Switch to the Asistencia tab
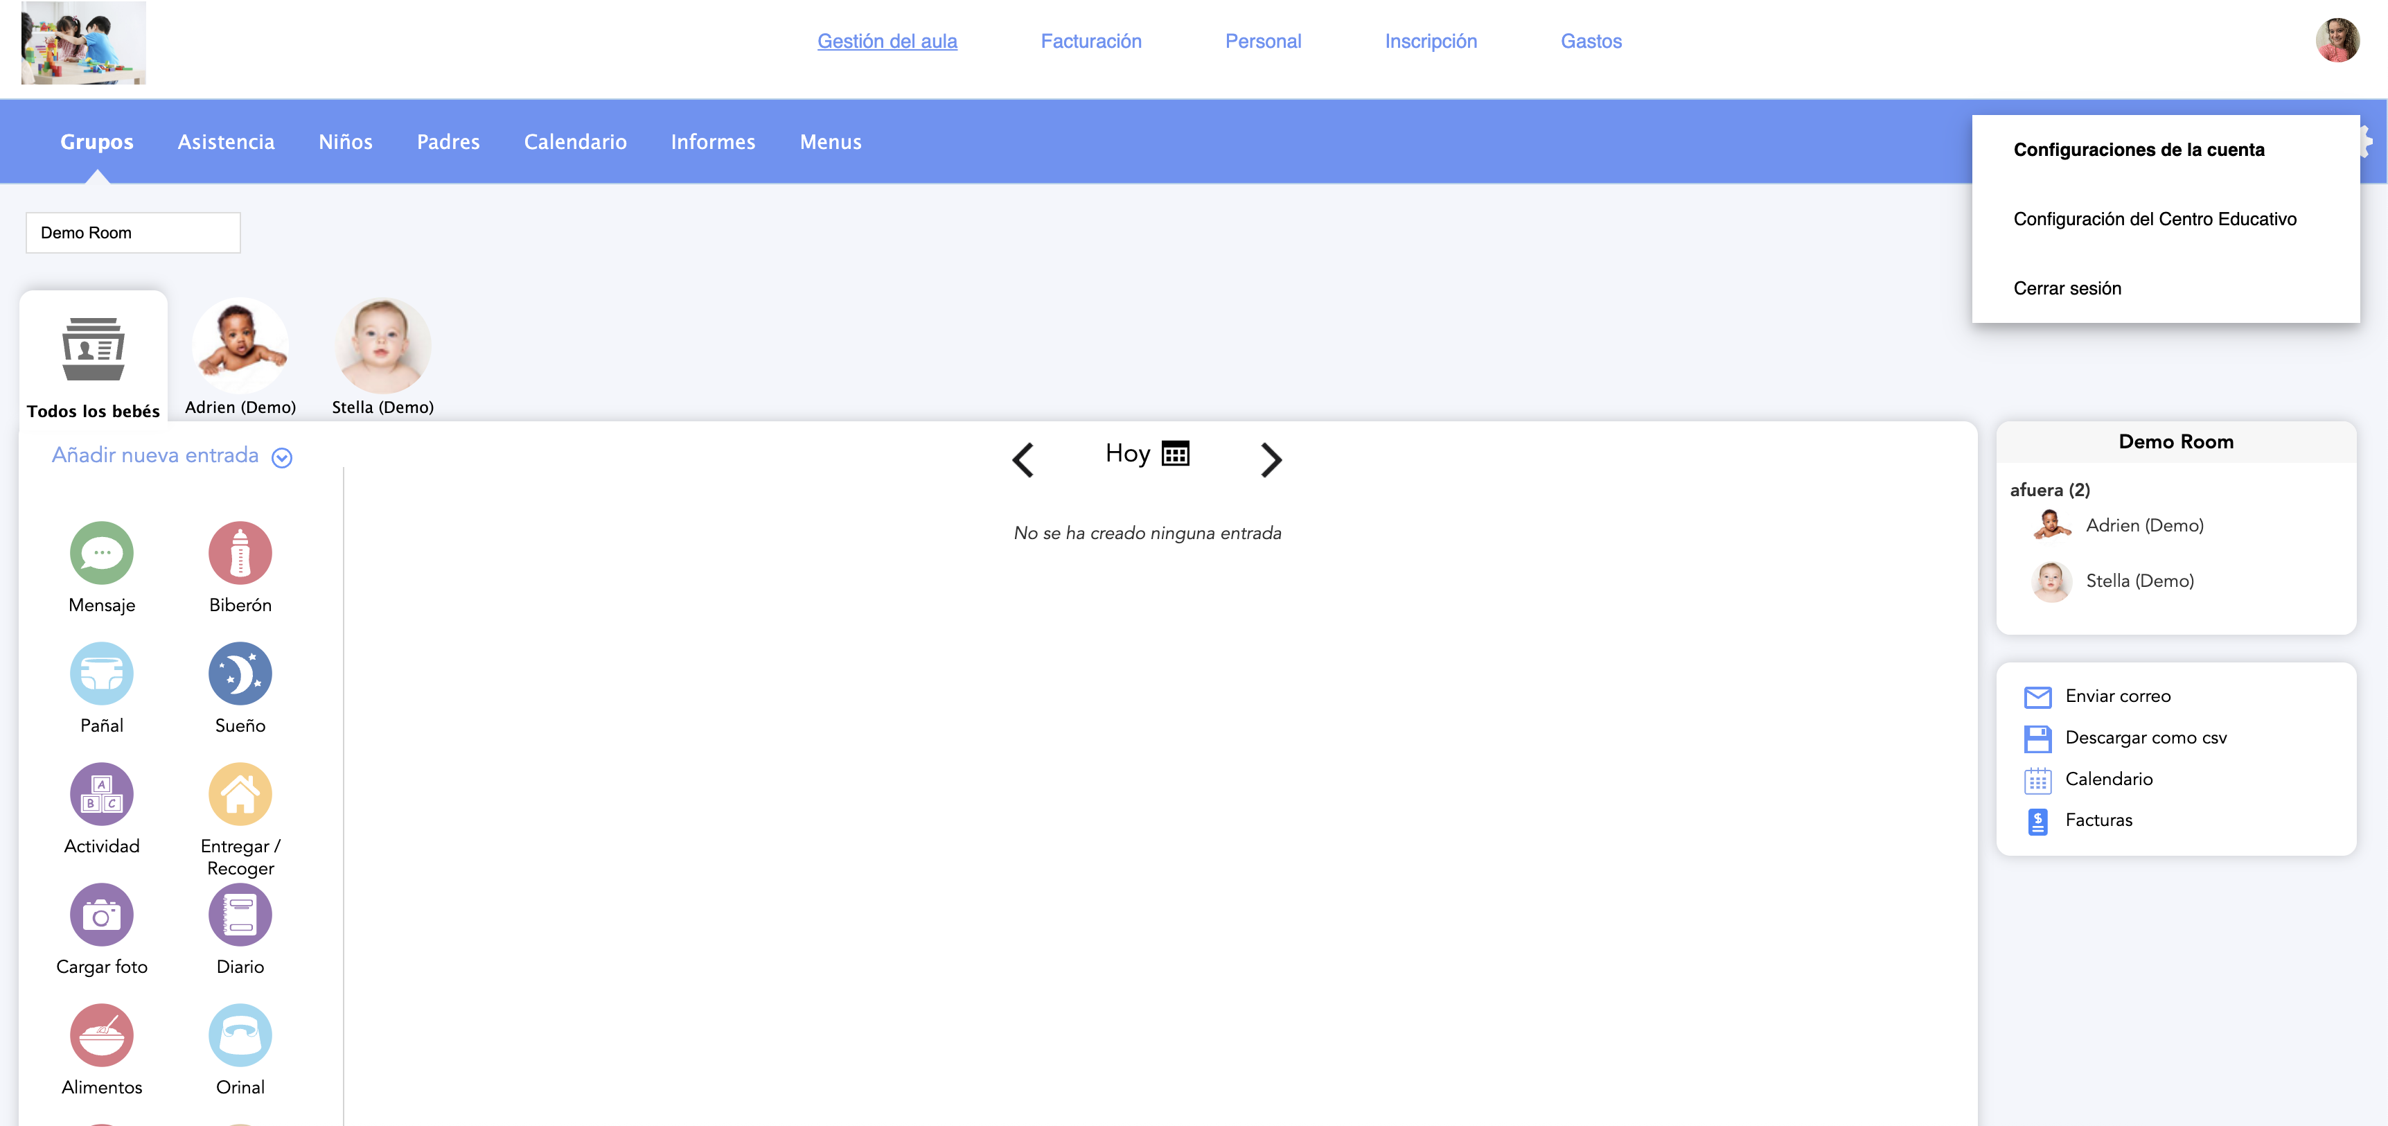The image size is (2388, 1126). coord(225,142)
